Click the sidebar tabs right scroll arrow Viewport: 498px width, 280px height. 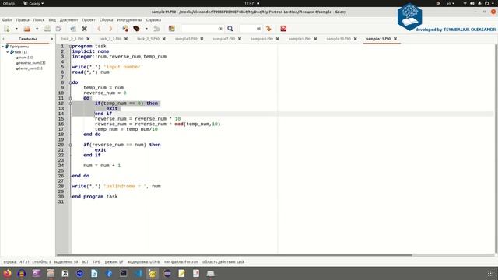click(x=52, y=39)
